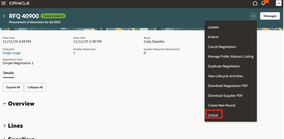Select Manage Public Abstract Listing
The width and height of the screenshot is (284, 139).
pyautogui.click(x=231, y=56)
